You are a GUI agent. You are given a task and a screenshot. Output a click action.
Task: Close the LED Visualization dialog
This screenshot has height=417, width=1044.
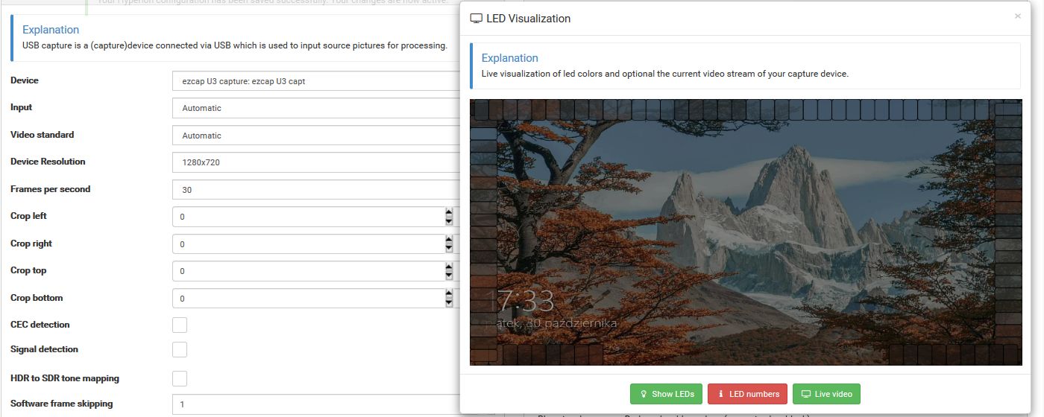click(x=1018, y=16)
